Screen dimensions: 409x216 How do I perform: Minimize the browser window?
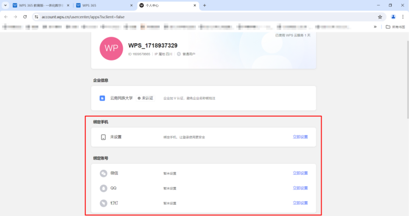click(378, 5)
